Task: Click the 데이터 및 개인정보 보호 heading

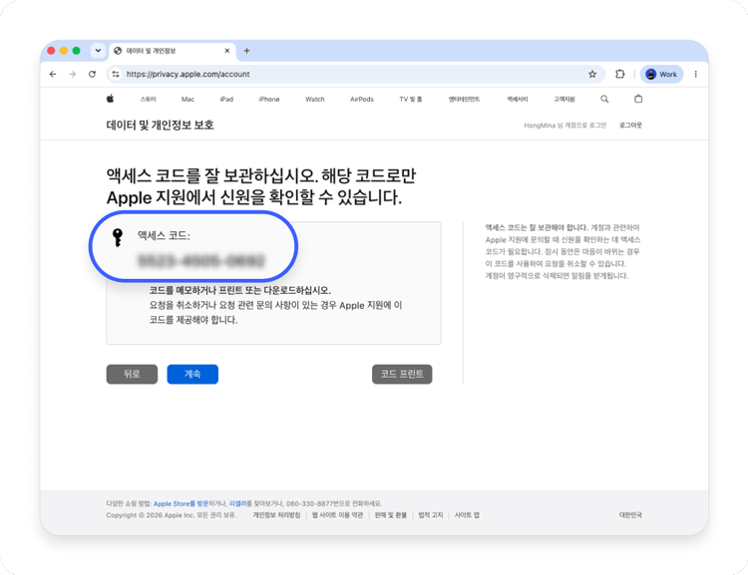Action: coord(160,125)
